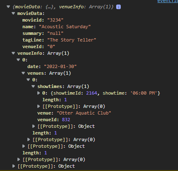
Task: Expand [[Prototype]]: Object under venueInfo 0
Action: point(24,146)
